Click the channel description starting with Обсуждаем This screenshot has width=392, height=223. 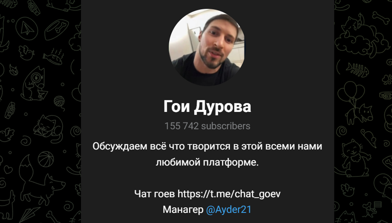207,154
